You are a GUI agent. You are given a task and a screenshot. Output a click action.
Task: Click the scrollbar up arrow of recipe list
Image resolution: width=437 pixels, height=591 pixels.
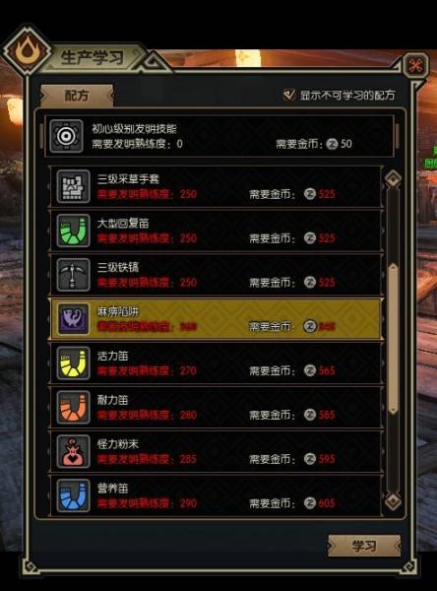pos(393,178)
